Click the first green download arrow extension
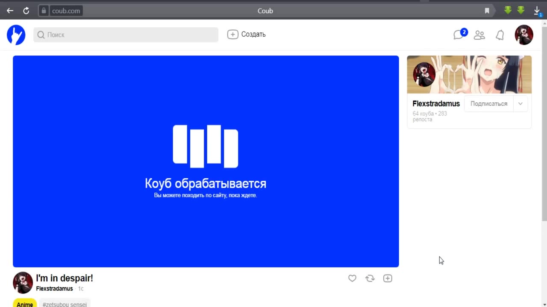 tap(508, 10)
